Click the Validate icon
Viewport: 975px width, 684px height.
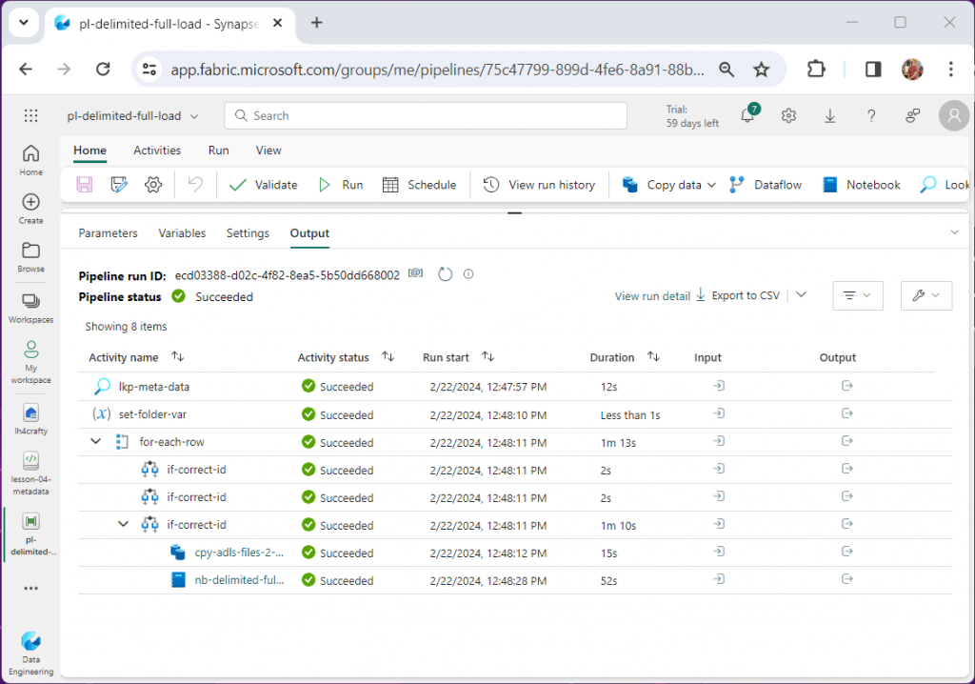pos(238,184)
